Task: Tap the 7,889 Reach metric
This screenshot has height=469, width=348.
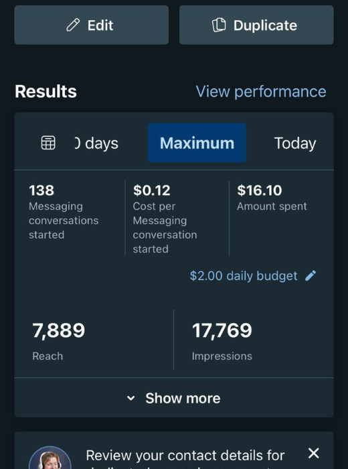Action: pyautogui.click(x=58, y=341)
